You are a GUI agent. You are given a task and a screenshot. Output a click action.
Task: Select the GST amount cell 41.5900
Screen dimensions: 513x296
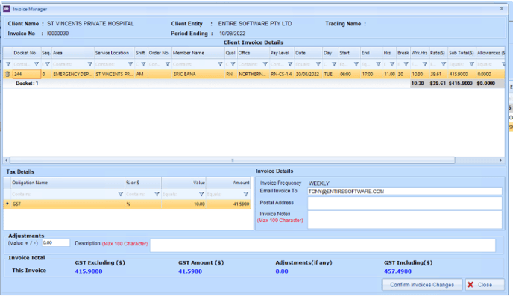coord(228,204)
